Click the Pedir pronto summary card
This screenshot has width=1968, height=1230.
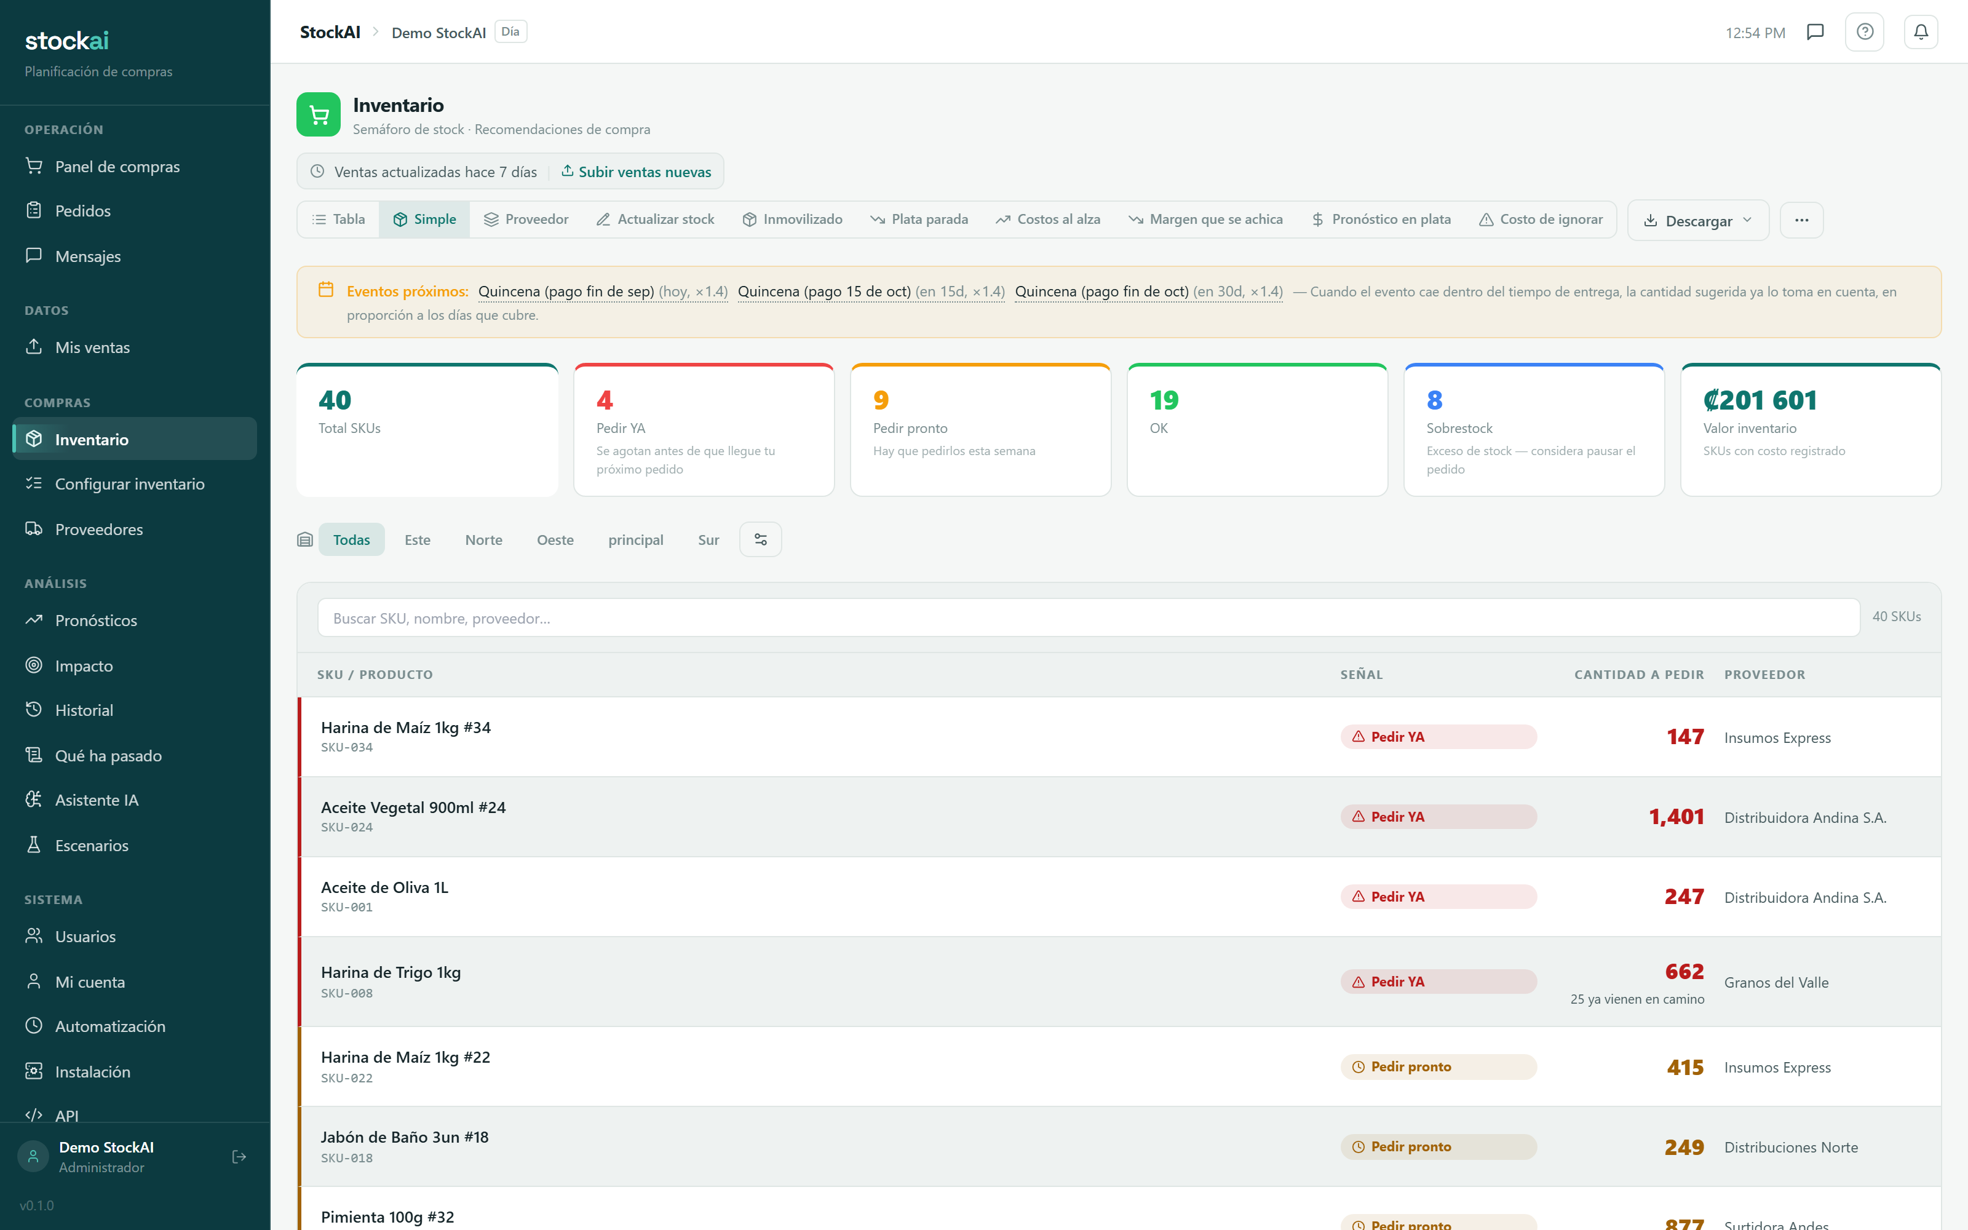pyautogui.click(x=981, y=429)
